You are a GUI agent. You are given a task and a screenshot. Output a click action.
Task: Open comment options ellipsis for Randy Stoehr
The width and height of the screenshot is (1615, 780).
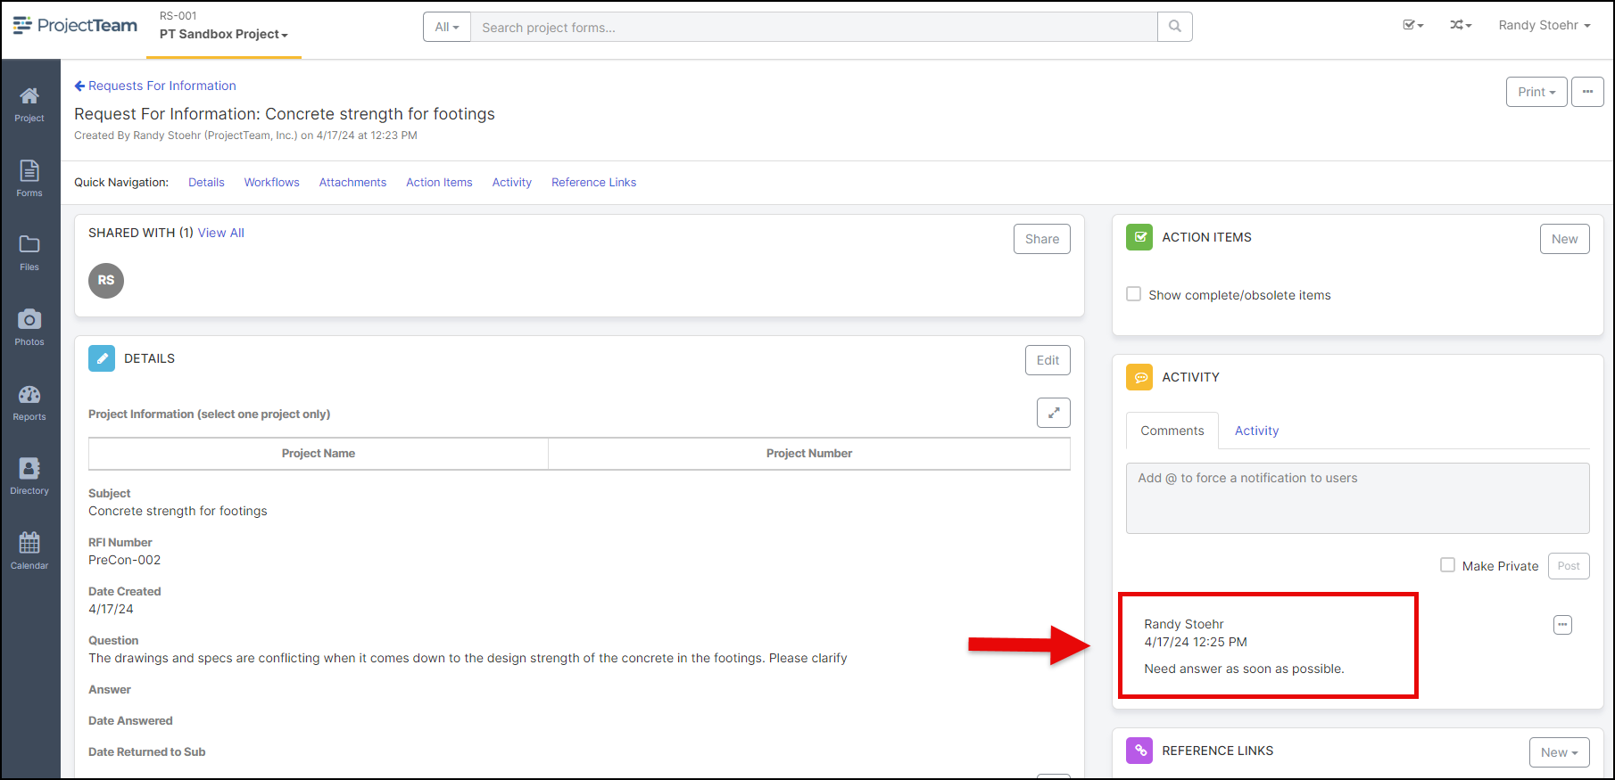point(1562,625)
